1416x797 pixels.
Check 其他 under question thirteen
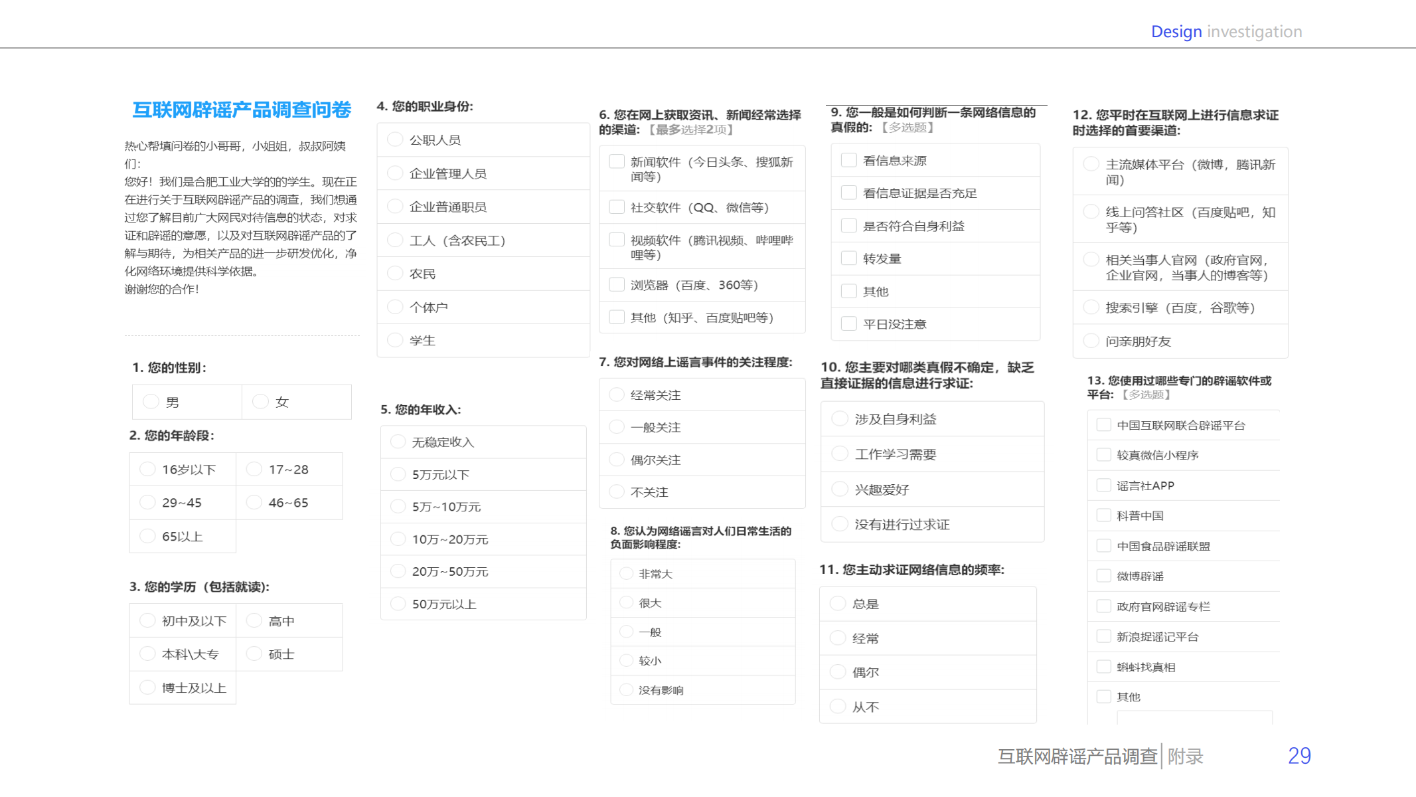coord(1104,696)
